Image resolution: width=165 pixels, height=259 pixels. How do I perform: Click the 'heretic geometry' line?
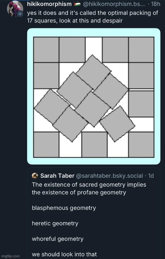[55, 223]
